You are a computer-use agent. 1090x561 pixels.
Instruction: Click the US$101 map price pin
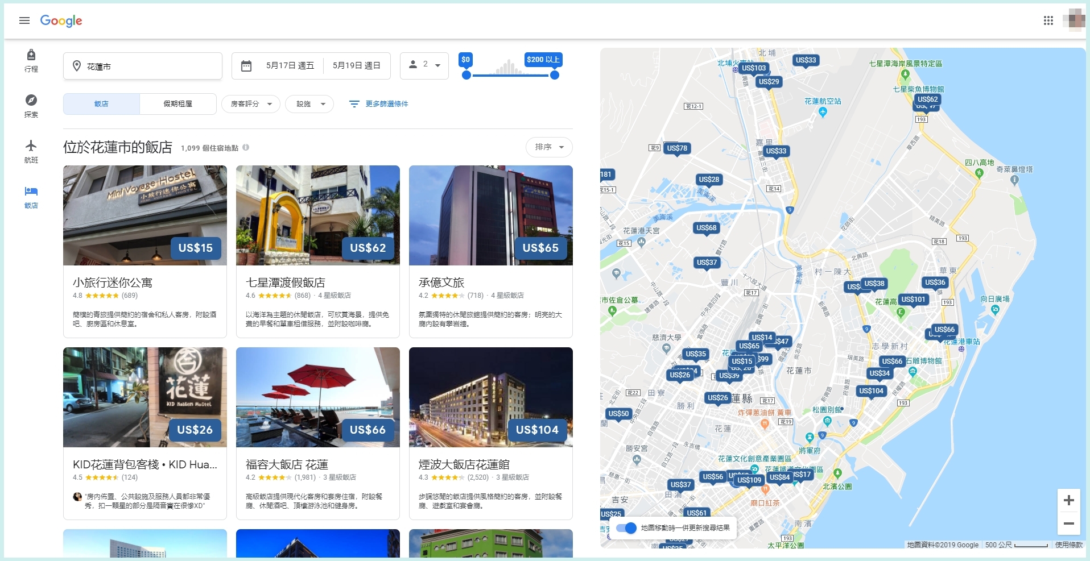coord(913,300)
